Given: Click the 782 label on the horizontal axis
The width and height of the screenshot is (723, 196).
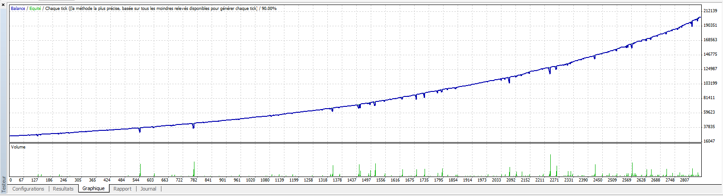Looking at the screenshot, I should 194,180.
